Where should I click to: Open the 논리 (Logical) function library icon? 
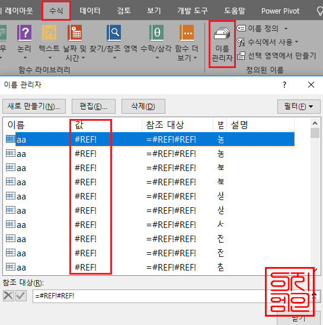[24, 33]
